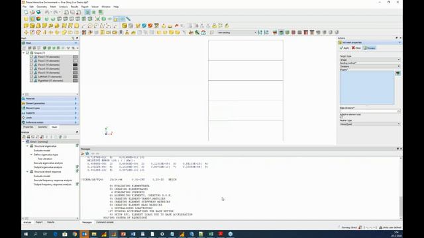Click the yellow block shape icon
The image size is (424, 238).
point(32,26)
